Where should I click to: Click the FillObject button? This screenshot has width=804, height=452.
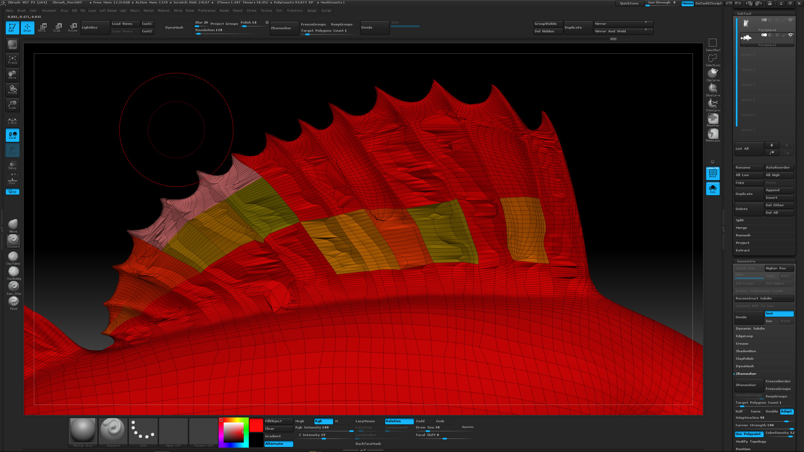(x=279, y=421)
